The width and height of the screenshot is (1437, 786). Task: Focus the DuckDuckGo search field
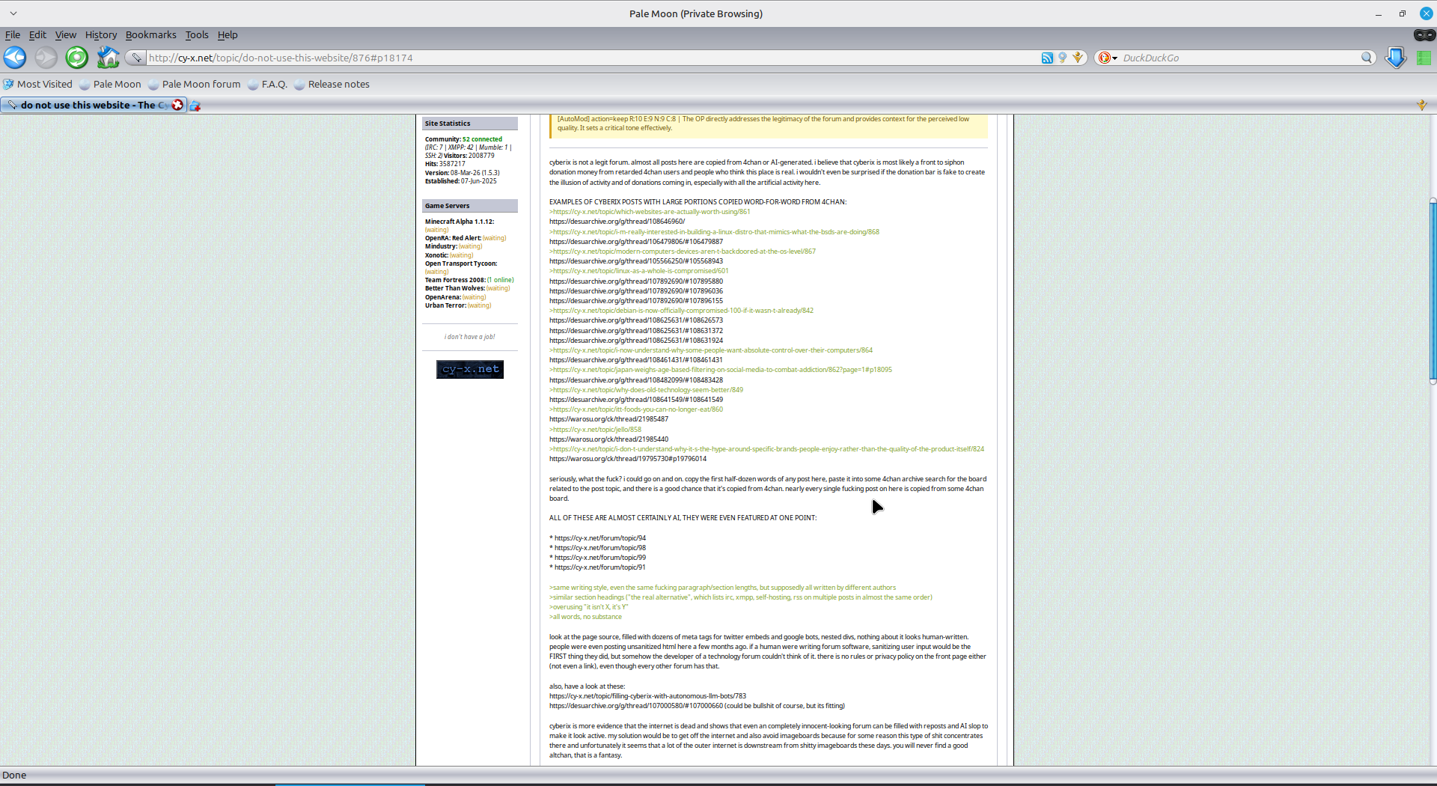click(1239, 58)
